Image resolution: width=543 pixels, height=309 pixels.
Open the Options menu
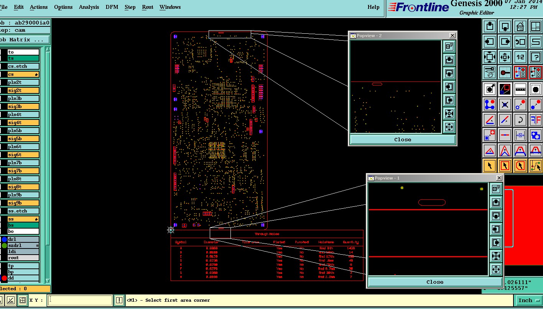(x=63, y=7)
